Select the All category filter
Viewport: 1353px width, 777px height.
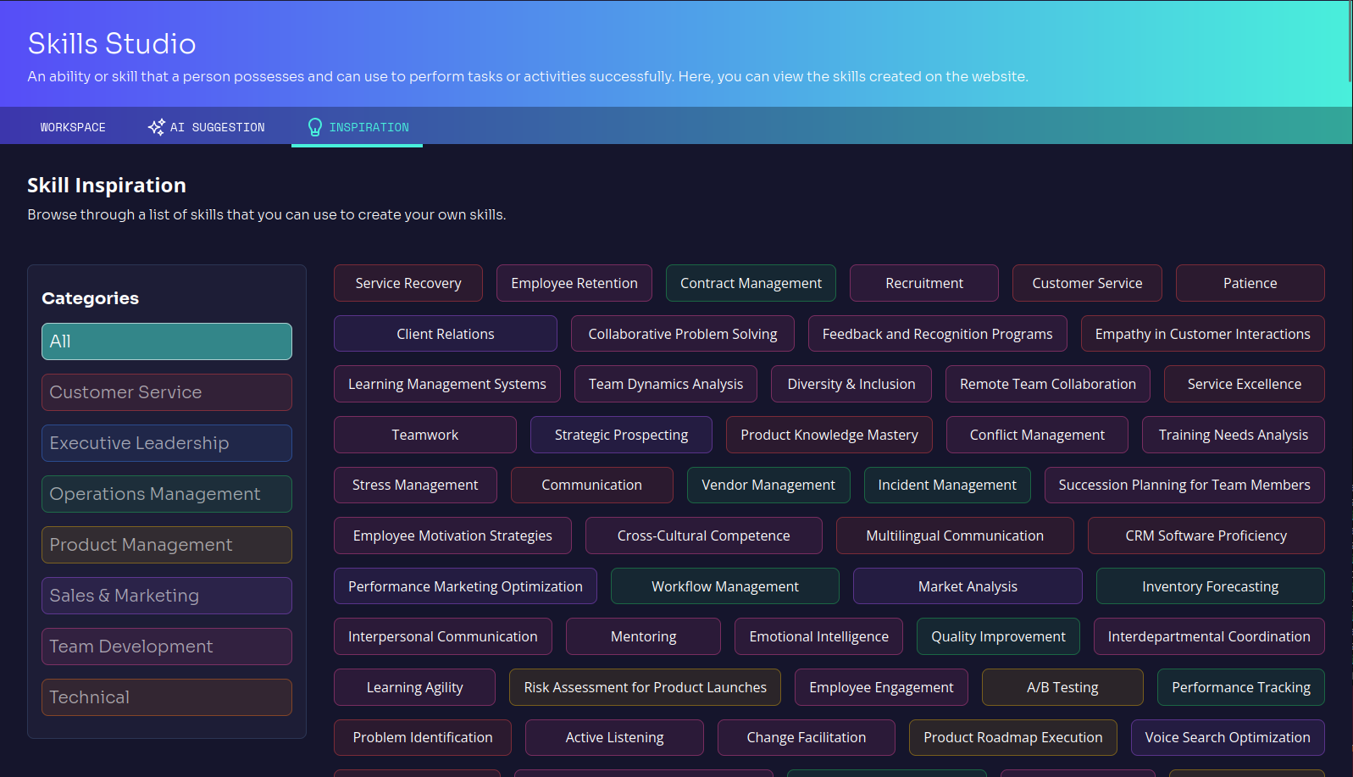167,341
